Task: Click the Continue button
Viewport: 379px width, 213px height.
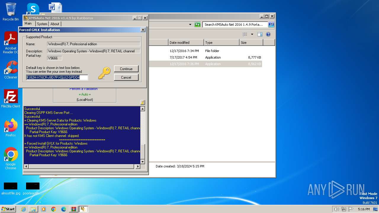Action: click(126, 69)
